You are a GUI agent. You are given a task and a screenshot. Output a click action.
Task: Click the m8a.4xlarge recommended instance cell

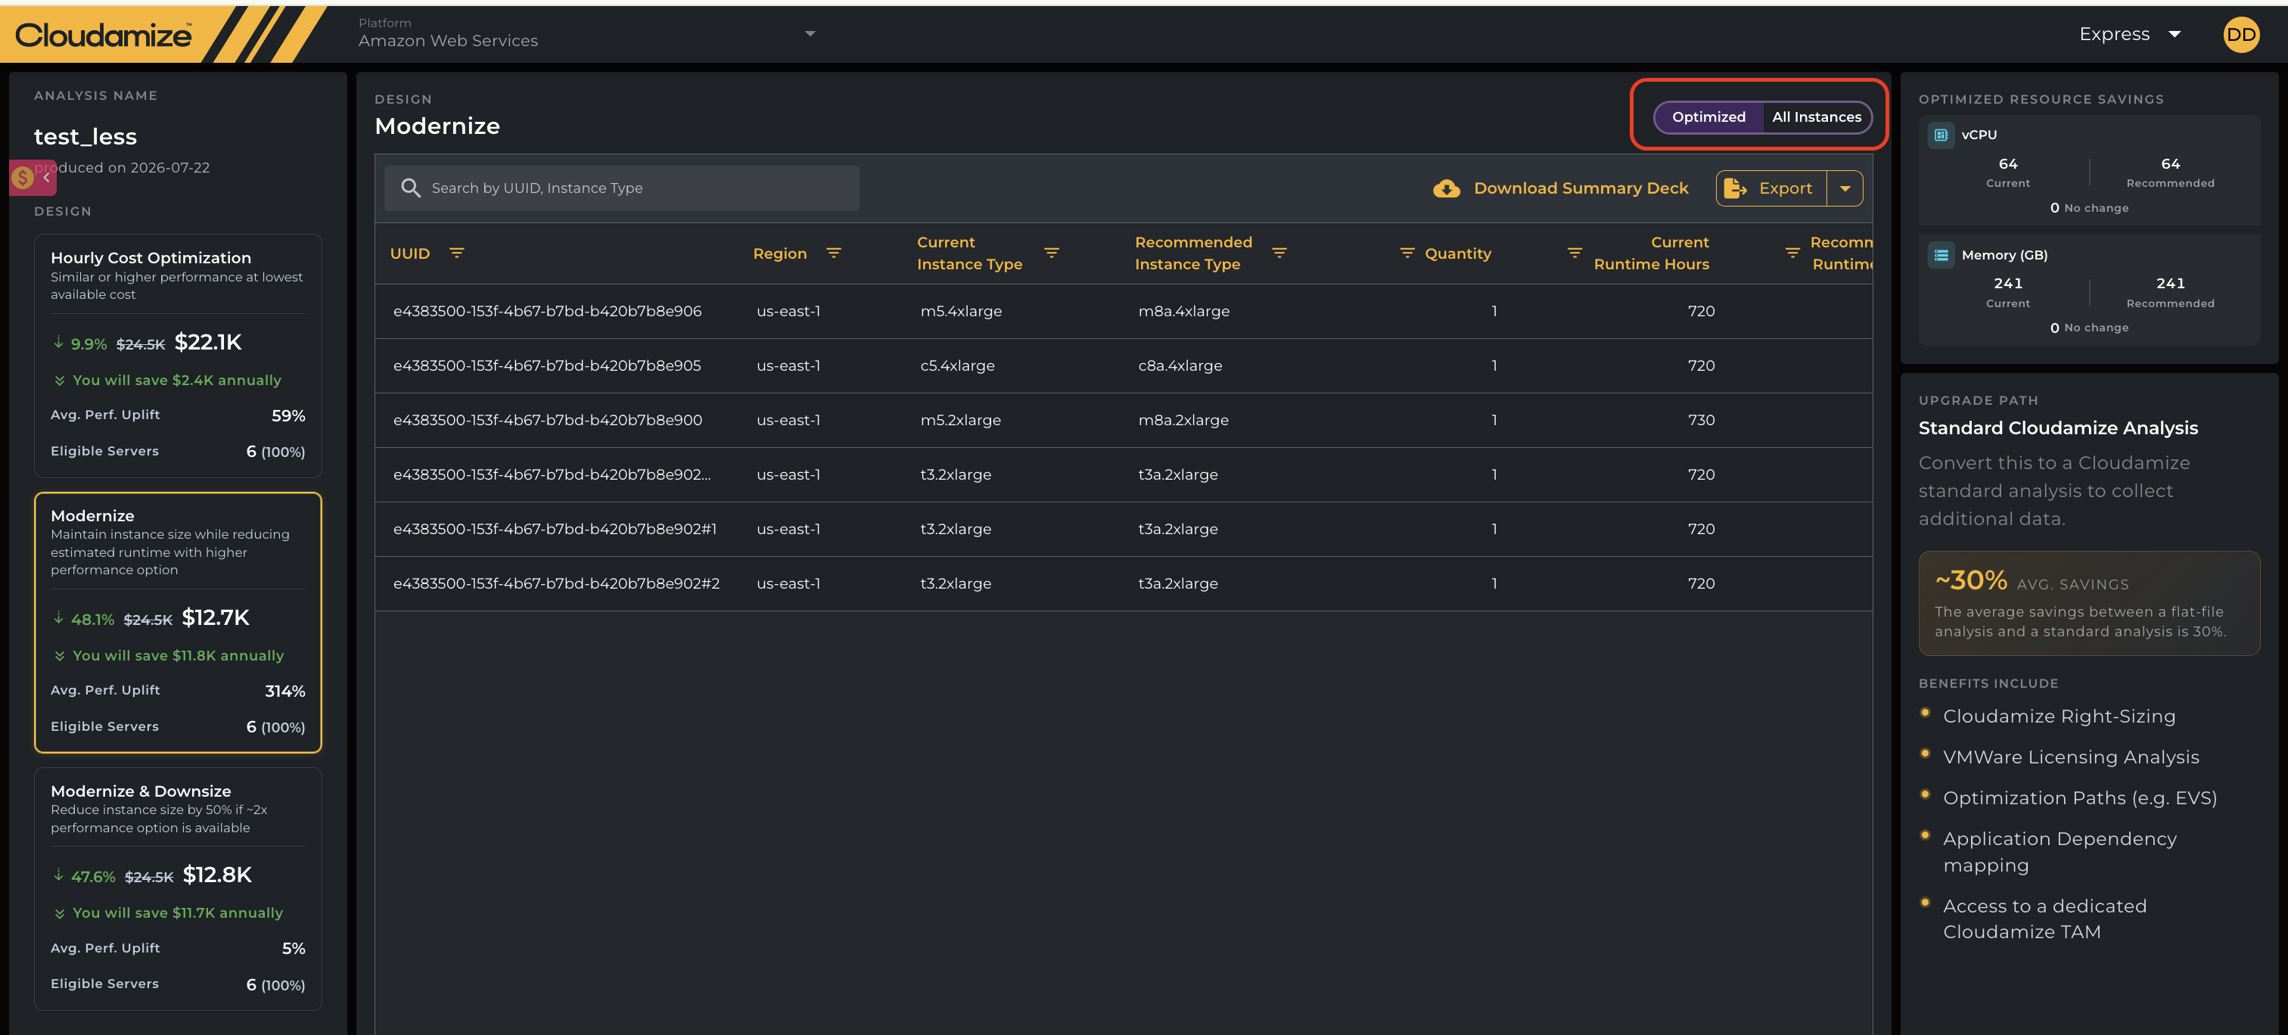pos(1183,311)
